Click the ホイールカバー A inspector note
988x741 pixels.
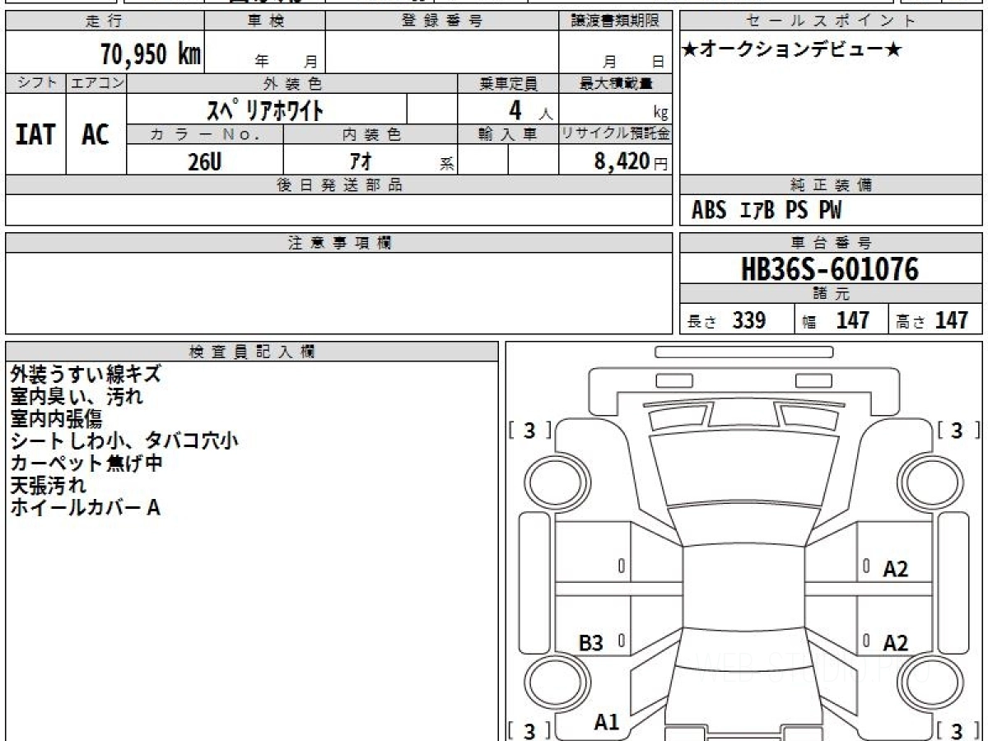pos(85,508)
